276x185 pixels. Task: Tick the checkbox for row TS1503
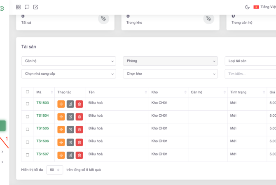pyautogui.click(x=28, y=104)
